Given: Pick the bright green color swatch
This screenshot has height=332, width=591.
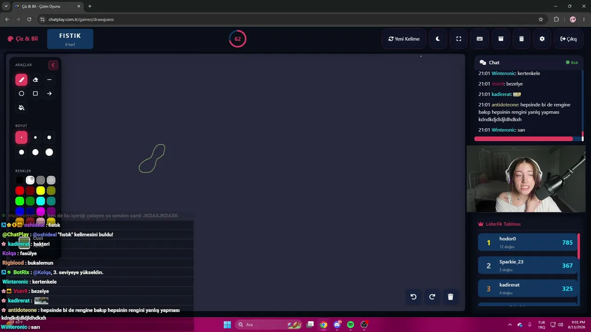Looking at the screenshot, I should 19,201.
